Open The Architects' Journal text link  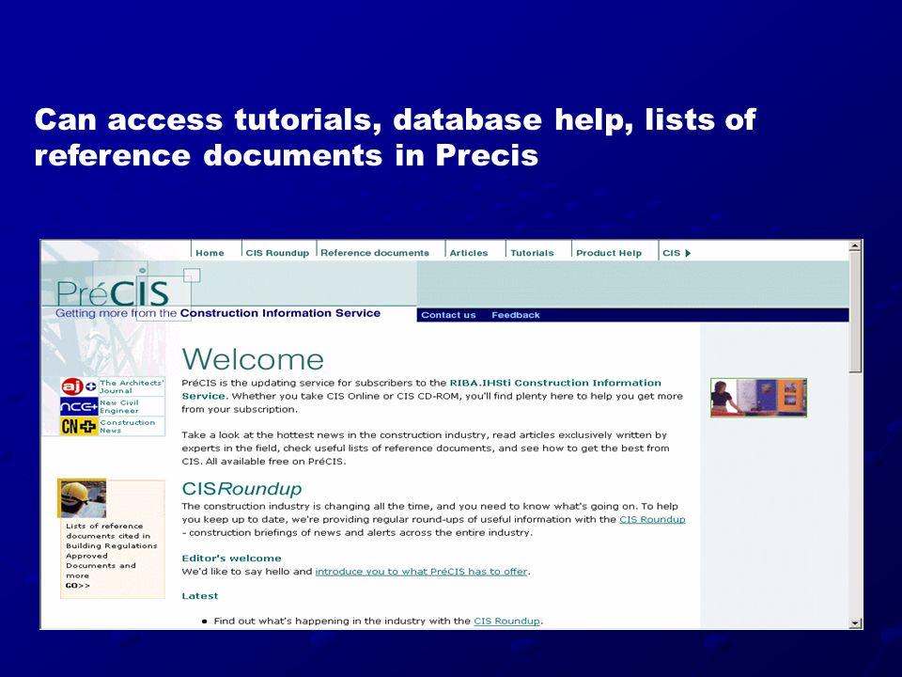click(x=132, y=386)
